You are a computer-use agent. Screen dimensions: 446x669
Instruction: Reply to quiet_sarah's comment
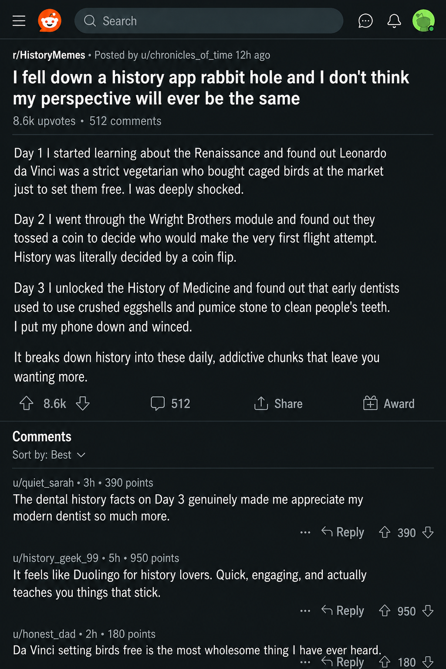(x=343, y=532)
